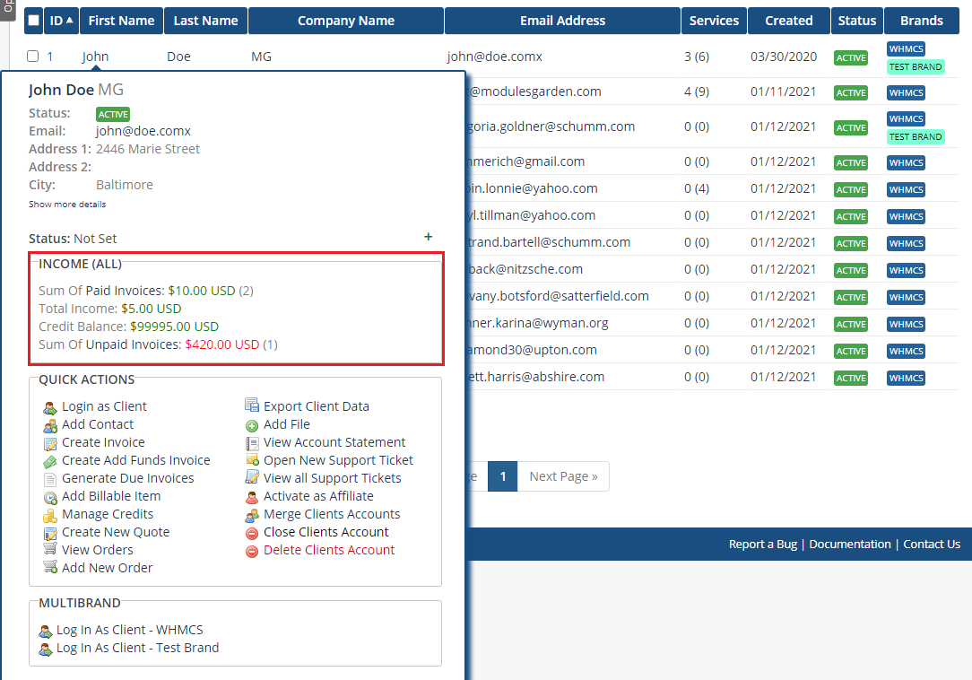Click the Add New Order cart icon
The height and width of the screenshot is (680, 972).
50,567
